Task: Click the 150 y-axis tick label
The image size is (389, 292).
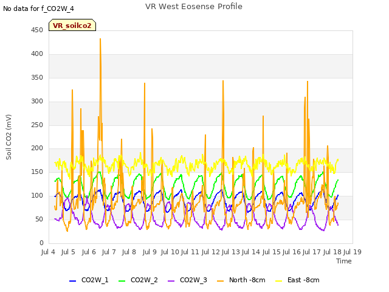Action: coord(37,172)
